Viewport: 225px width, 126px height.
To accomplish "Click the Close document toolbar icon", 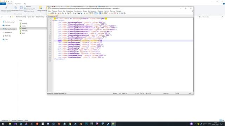I will point(58,13).
